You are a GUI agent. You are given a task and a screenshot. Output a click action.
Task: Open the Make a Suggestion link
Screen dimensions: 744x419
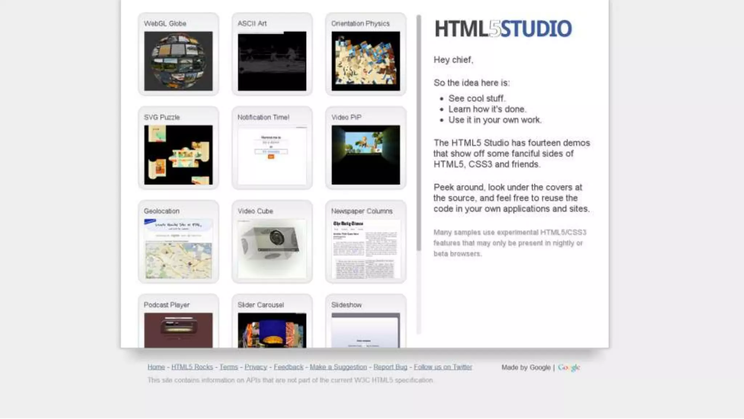pos(338,367)
